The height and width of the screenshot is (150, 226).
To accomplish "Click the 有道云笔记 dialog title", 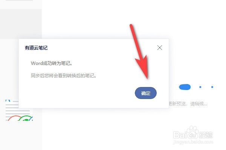I will click(x=36, y=48).
